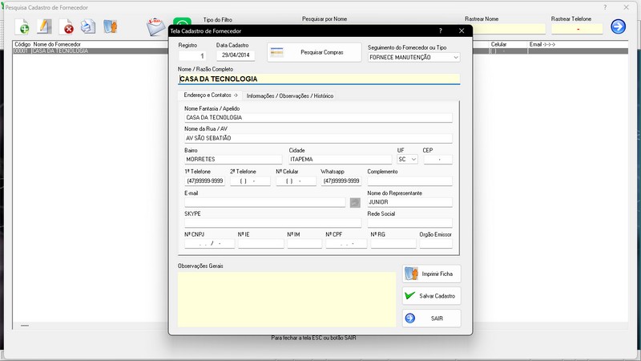Click the Data Cadastro field
This screenshot has width=641, height=361.
tap(236, 55)
